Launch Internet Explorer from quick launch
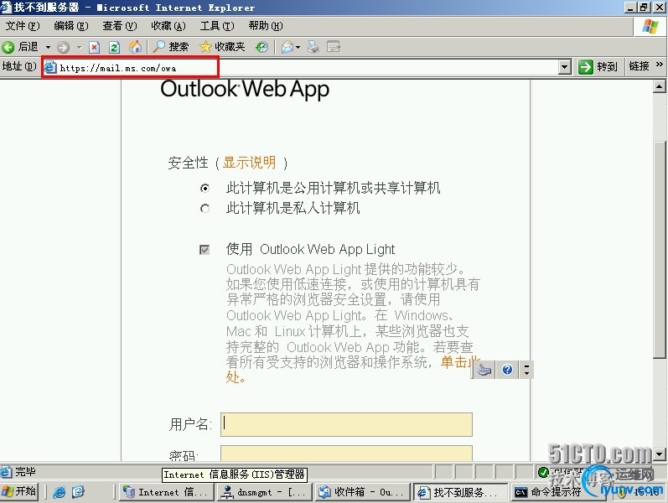 pyautogui.click(x=59, y=492)
